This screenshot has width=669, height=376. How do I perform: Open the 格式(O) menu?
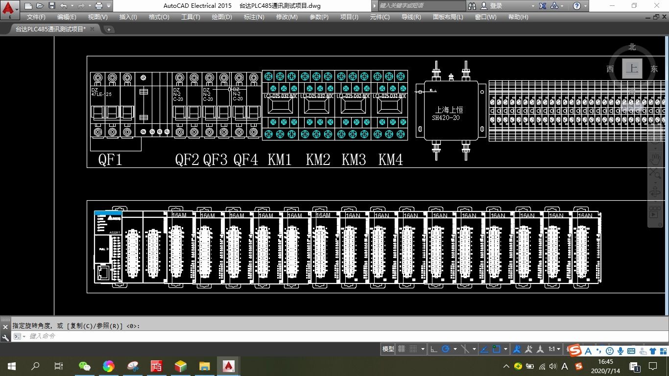(159, 17)
